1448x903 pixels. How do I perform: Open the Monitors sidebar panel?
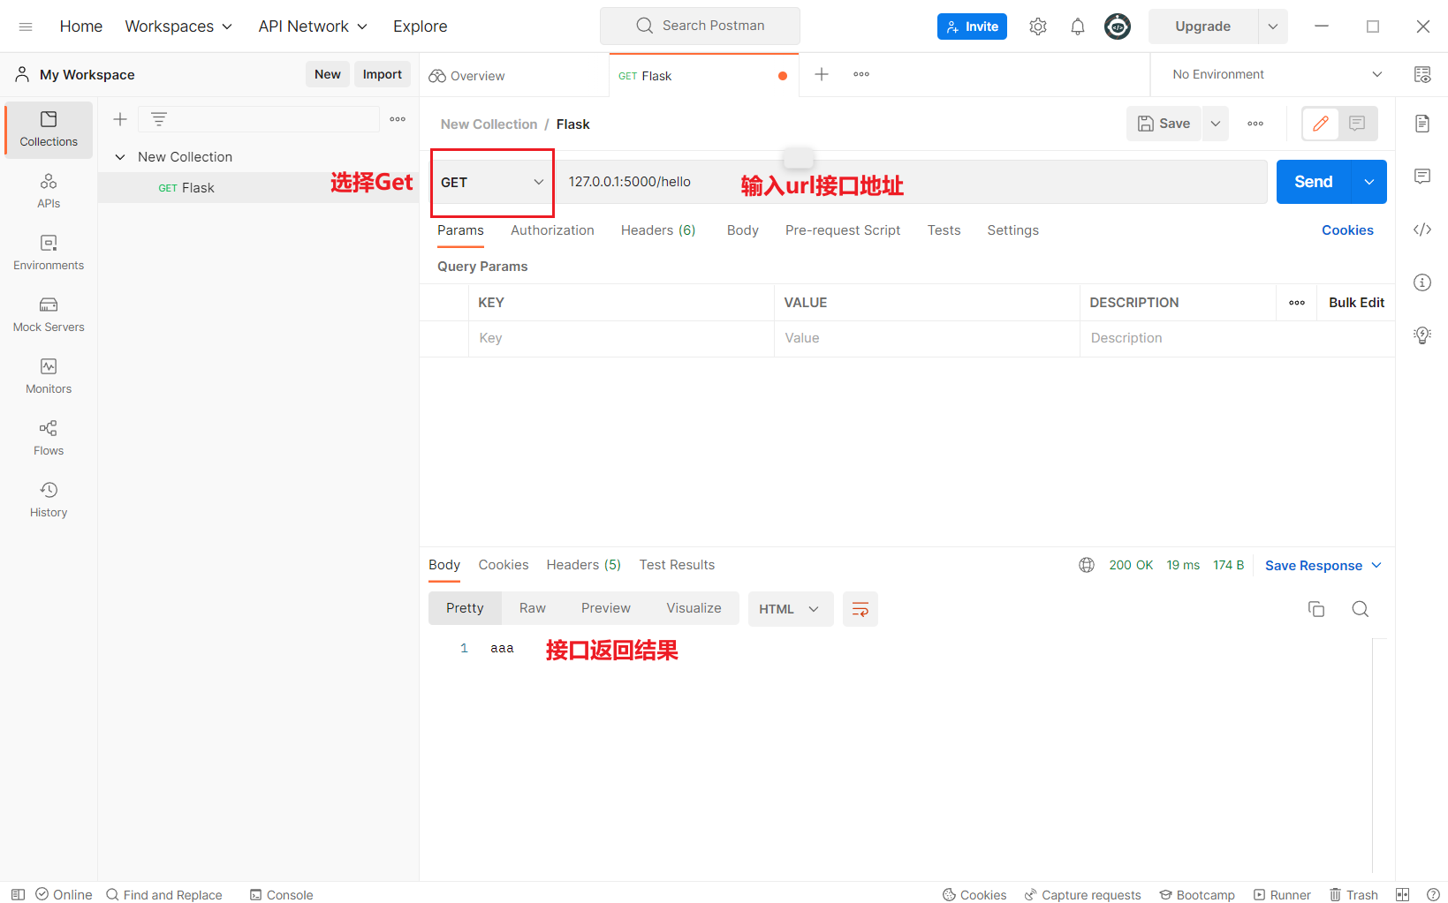pos(49,377)
